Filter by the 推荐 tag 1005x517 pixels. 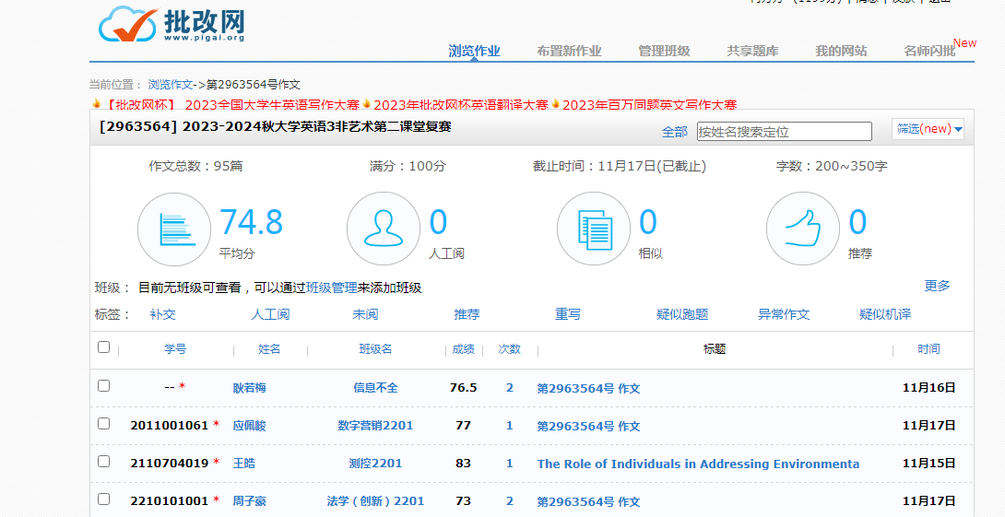click(467, 314)
